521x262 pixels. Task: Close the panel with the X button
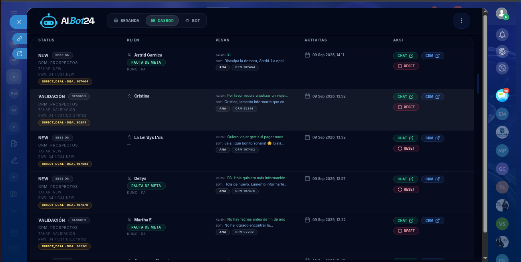tap(19, 22)
